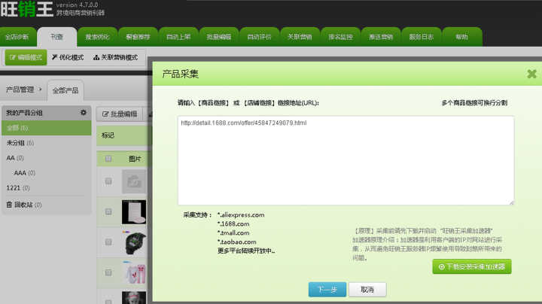Image resolution: width=542 pixels, height=304 pixels.
Task: Click resize grip of URL text area
Action: point(511,202)
